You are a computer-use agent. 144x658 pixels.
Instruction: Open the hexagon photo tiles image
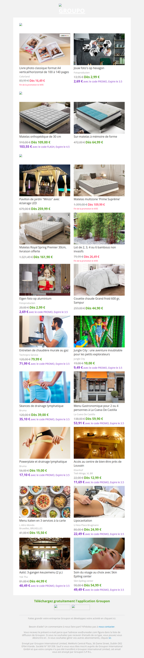coord(99,49)
